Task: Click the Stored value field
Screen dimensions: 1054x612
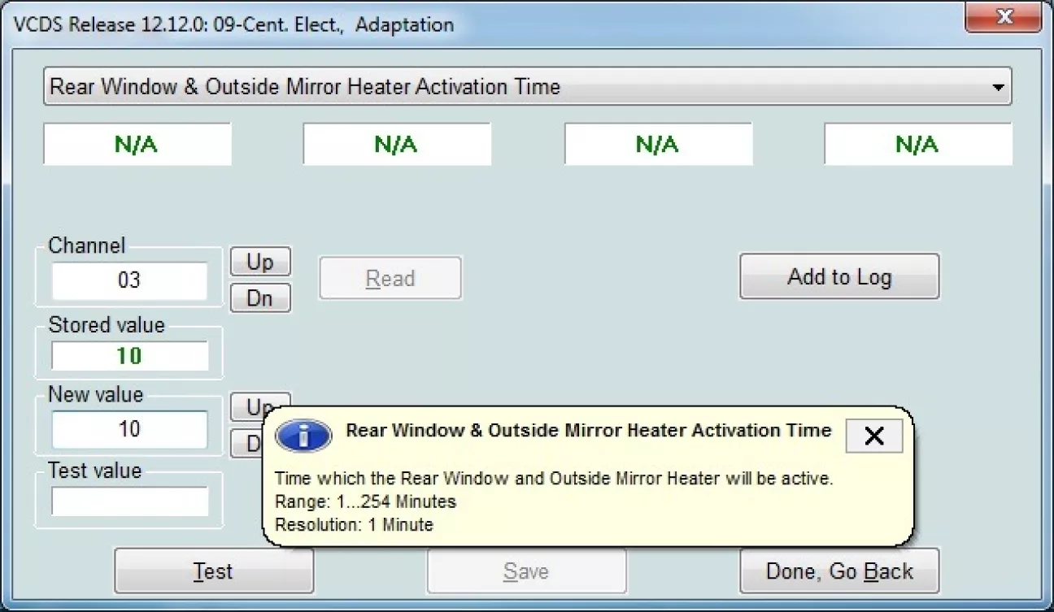Action: point(129,356)
